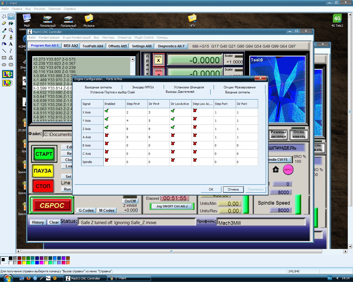Pick the Text tool in Paint

click(x=11, y=44)
